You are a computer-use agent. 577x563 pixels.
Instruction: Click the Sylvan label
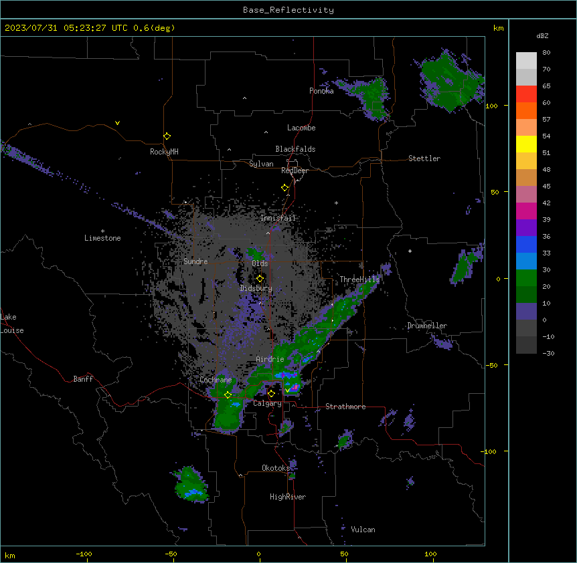pyautogui.click(x=261, y=164)
